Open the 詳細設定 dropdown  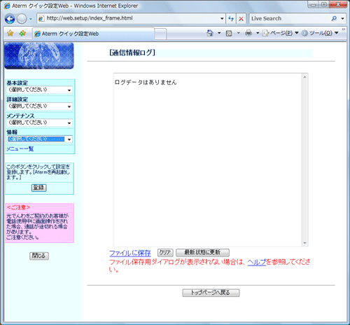(x=40, y=106)
